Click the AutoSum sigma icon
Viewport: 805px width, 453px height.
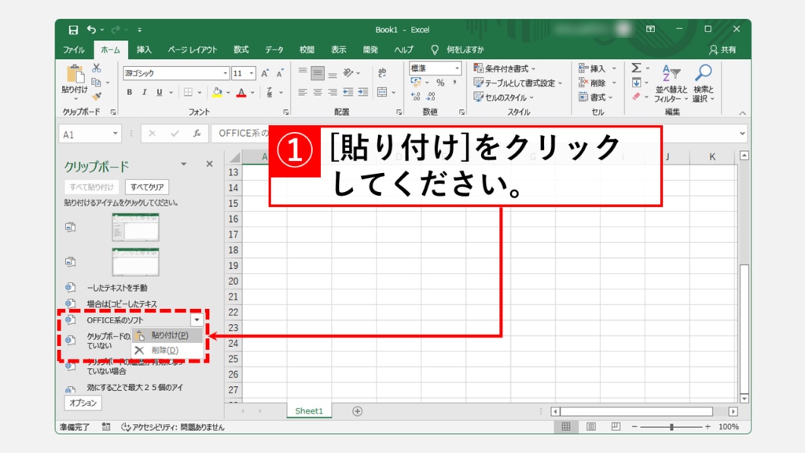coord(636,68)
